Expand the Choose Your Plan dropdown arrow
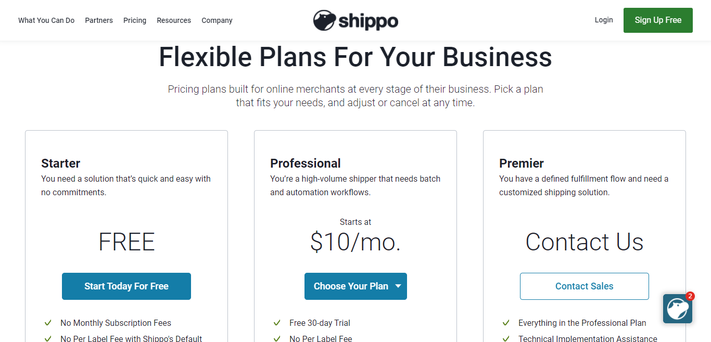 (x=398, y=286)
